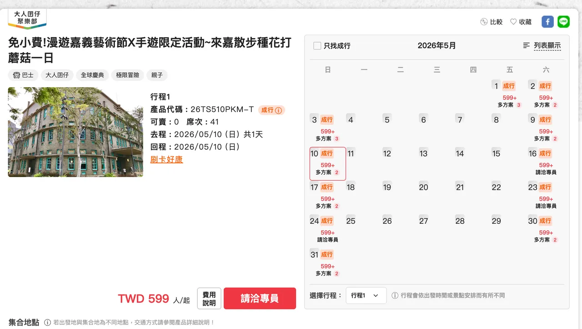Open the info icon beside 成行 badge
This screenshot has width=582, height=329.
(279, 110)
